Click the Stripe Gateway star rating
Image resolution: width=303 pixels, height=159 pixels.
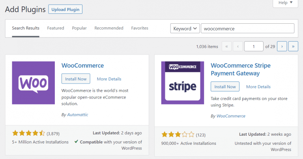178,134
